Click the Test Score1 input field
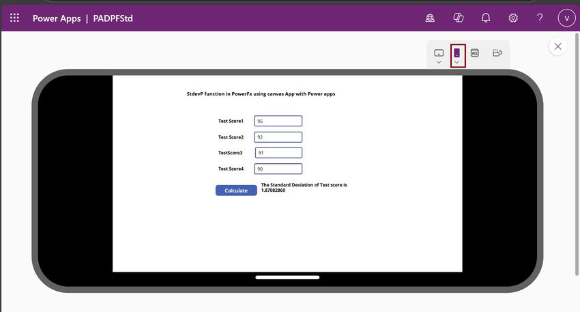This screenshot has width=580, height=312. tap(278, 121)
